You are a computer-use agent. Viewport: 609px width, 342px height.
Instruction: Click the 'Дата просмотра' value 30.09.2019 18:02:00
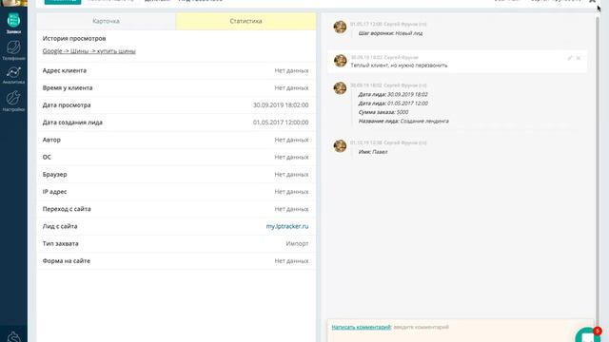coord(281,105)
